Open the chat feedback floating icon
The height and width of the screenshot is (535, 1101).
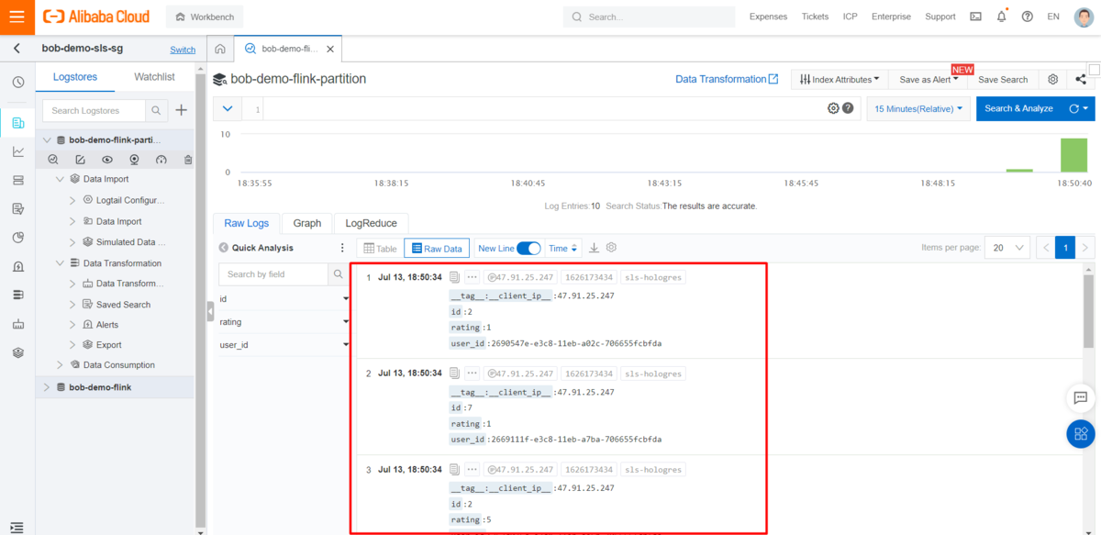tap(1081, 397)
